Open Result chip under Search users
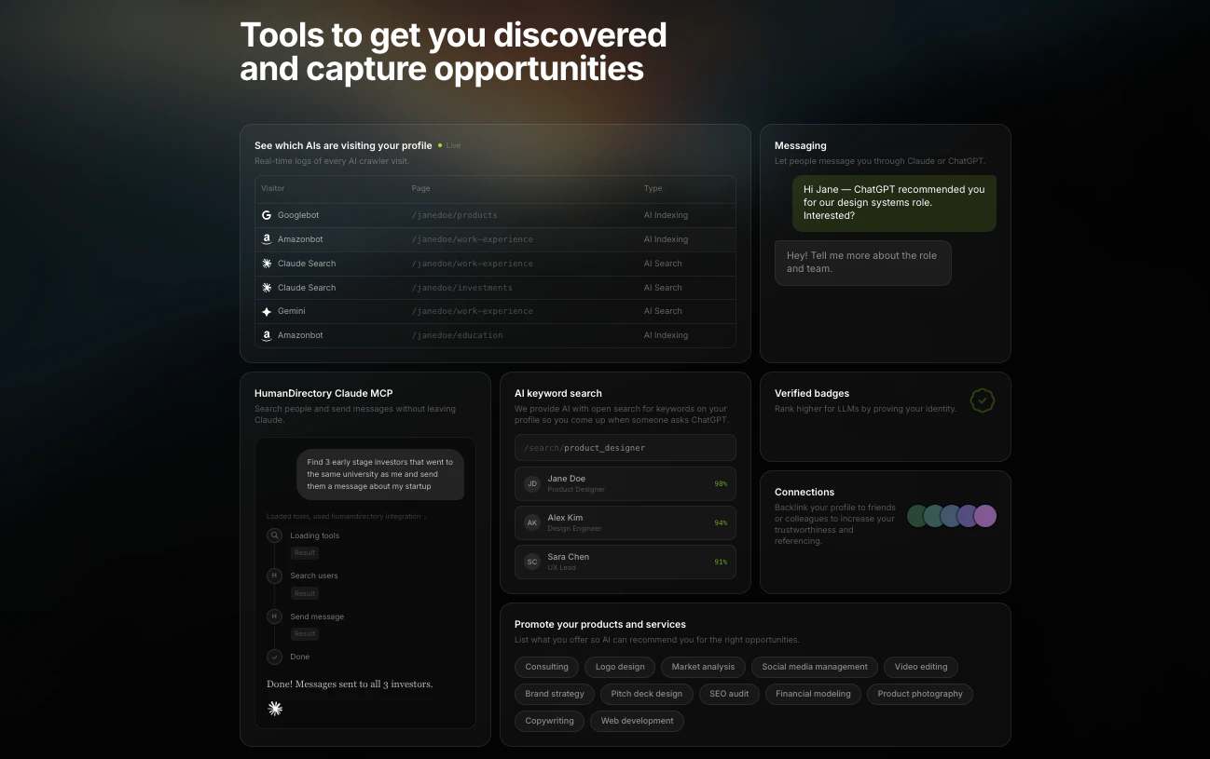Image resolution: width=1210 pixels, height=759 pixels. (x=304, y=593)
